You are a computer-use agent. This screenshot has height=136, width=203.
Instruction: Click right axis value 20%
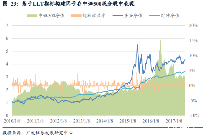click(193, 25)
